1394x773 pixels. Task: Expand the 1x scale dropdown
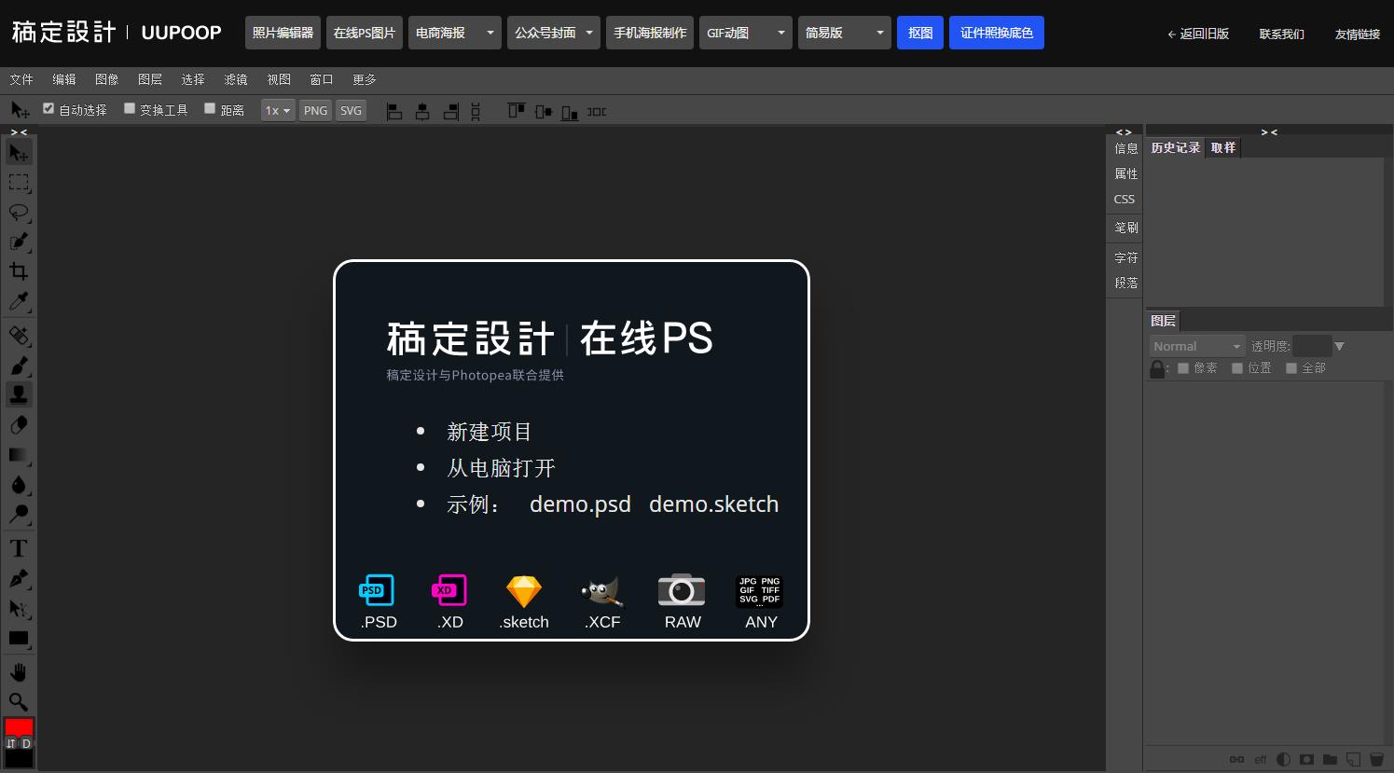tap(278, 111)
